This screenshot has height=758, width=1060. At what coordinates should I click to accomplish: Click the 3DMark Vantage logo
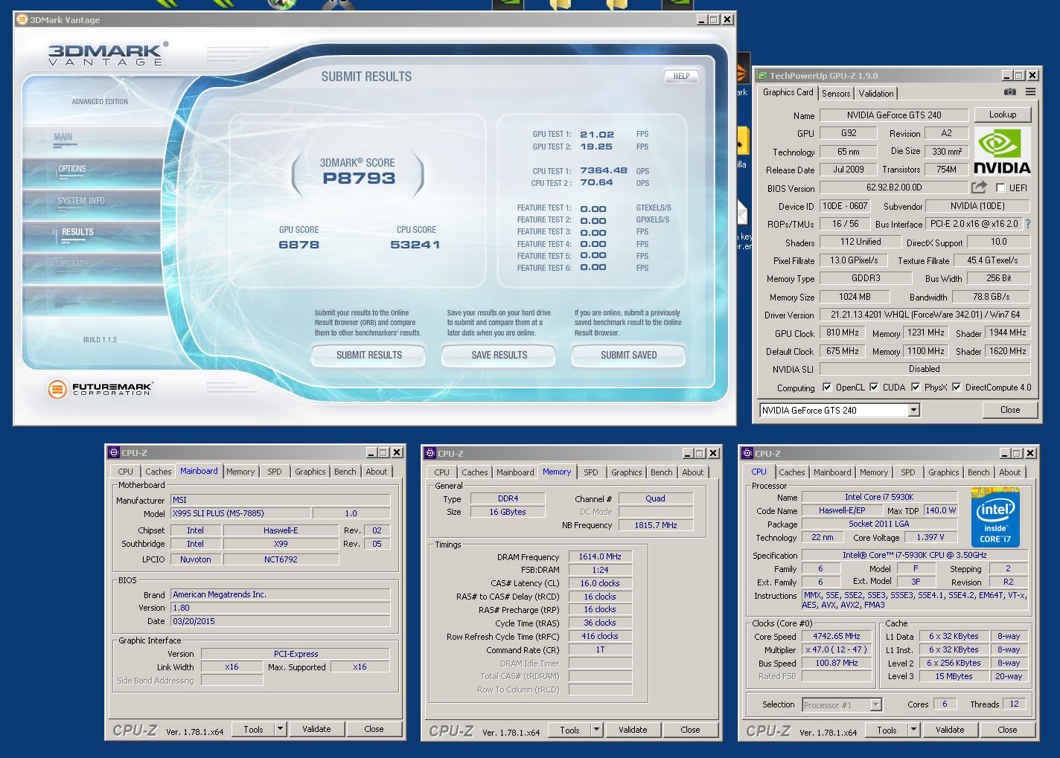[x=108, y=54]
